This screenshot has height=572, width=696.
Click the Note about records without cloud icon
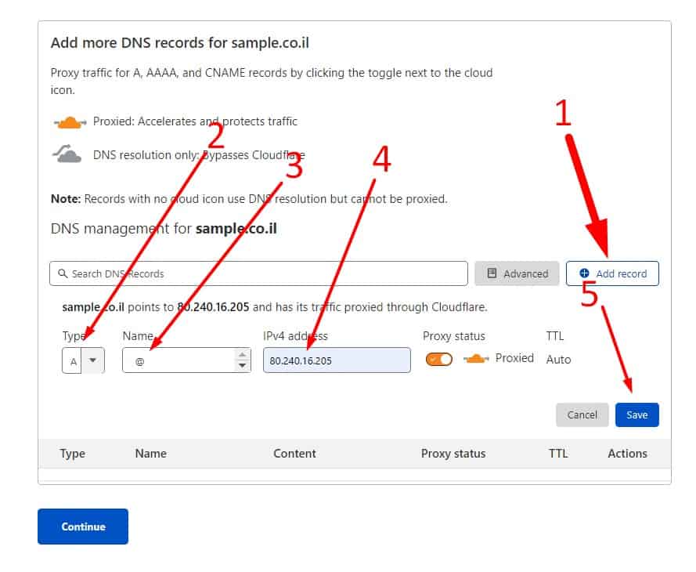249,199
